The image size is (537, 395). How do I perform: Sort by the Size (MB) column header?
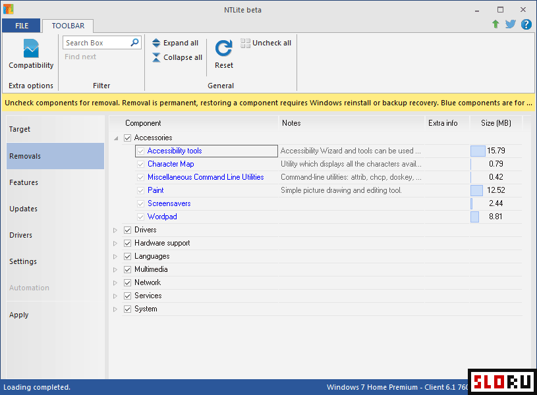496,123
